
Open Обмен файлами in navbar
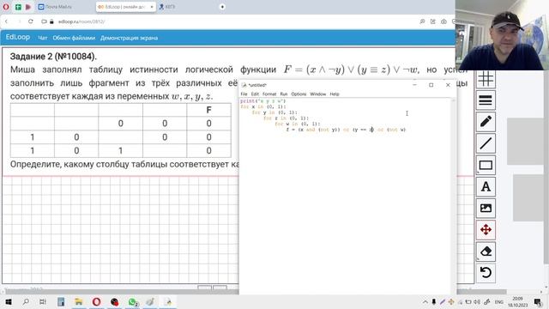pyautogui.click(x=74, y=38)
